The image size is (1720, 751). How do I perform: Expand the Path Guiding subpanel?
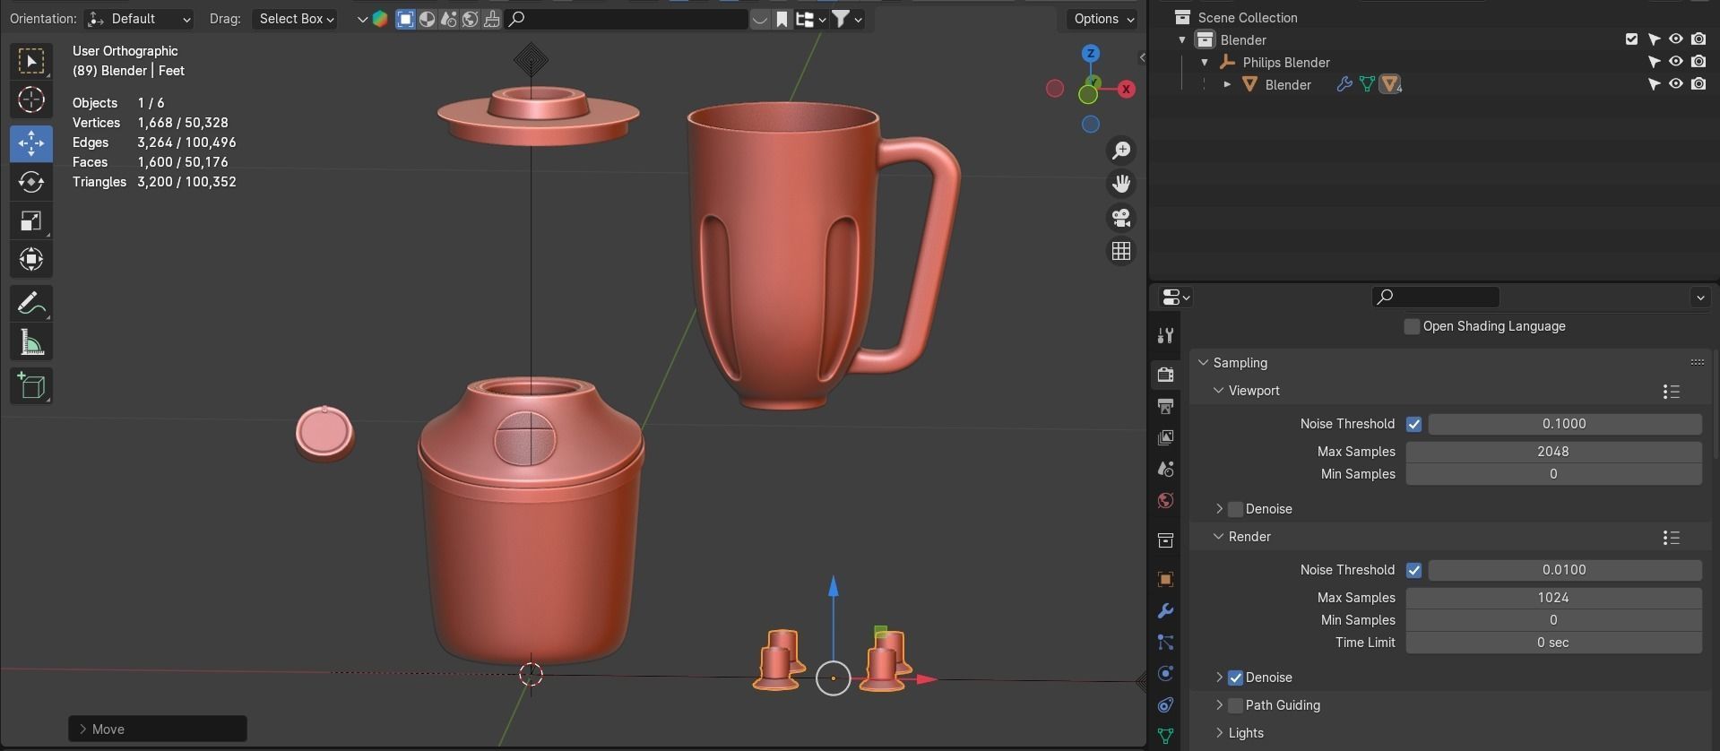pos(1219,705)
